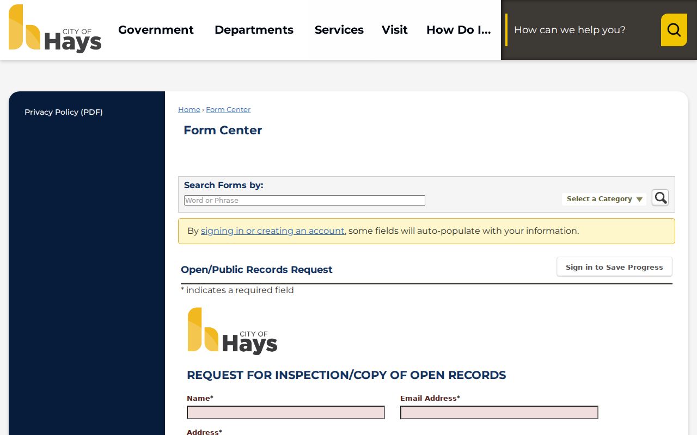The height and width of the screenshot is (435, 697).
Task: Follow the signing in or creating an account link
Action: click(x=273, y=231)
